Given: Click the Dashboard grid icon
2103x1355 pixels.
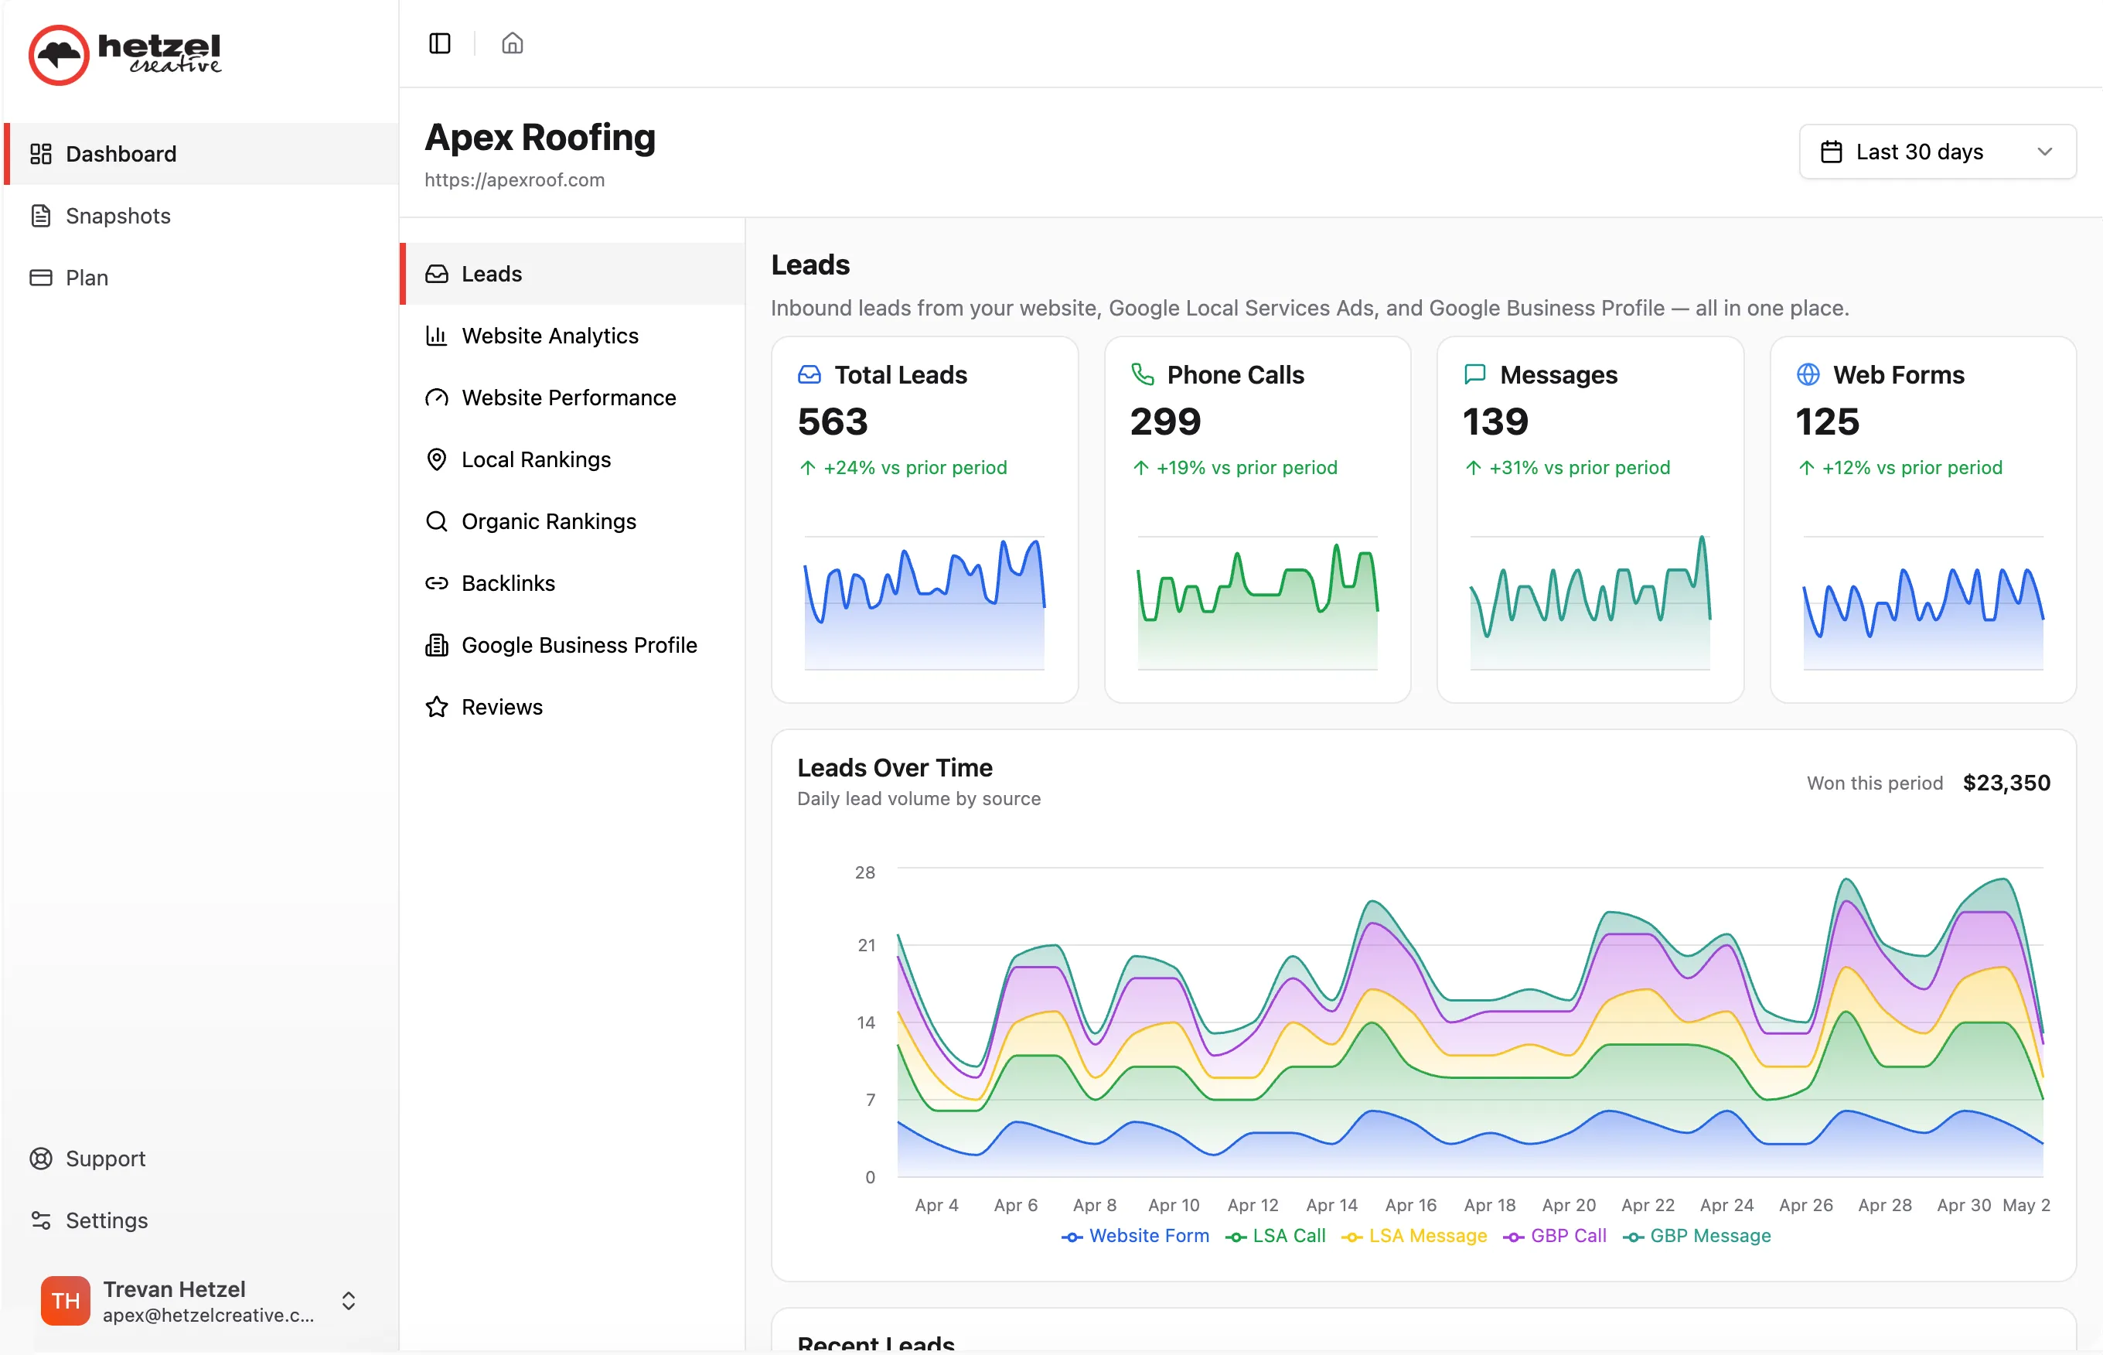Looking at the screenshot, I should [x=40, y=154].
